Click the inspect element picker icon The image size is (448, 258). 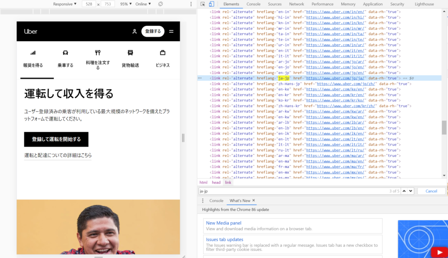pos(203,4)
